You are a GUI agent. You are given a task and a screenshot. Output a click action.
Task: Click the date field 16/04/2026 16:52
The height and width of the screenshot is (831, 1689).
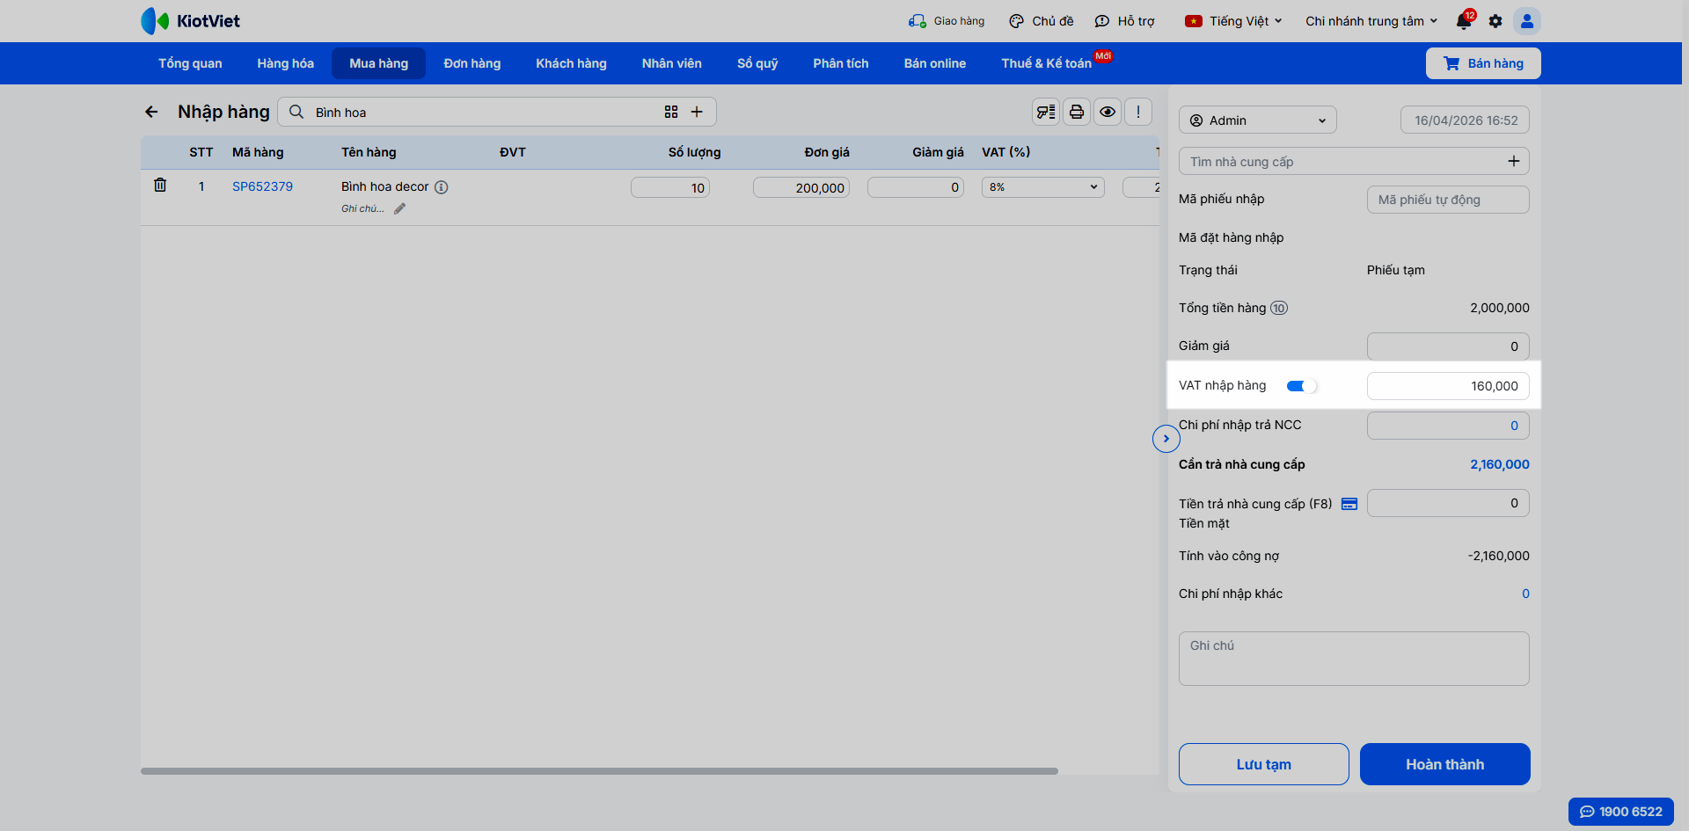1465,120
